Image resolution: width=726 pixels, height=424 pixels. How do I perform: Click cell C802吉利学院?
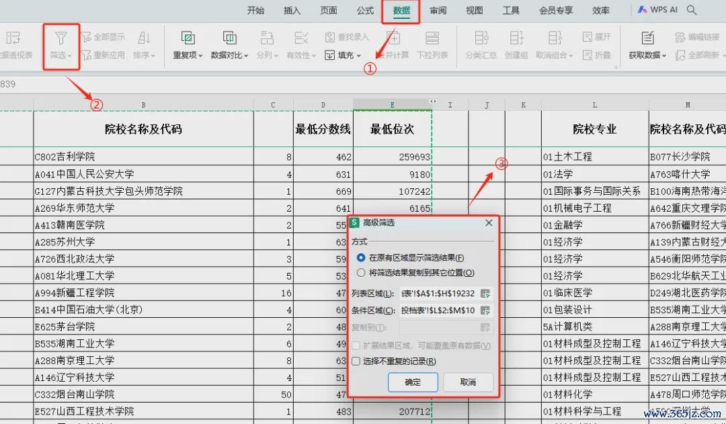[144, 157]
